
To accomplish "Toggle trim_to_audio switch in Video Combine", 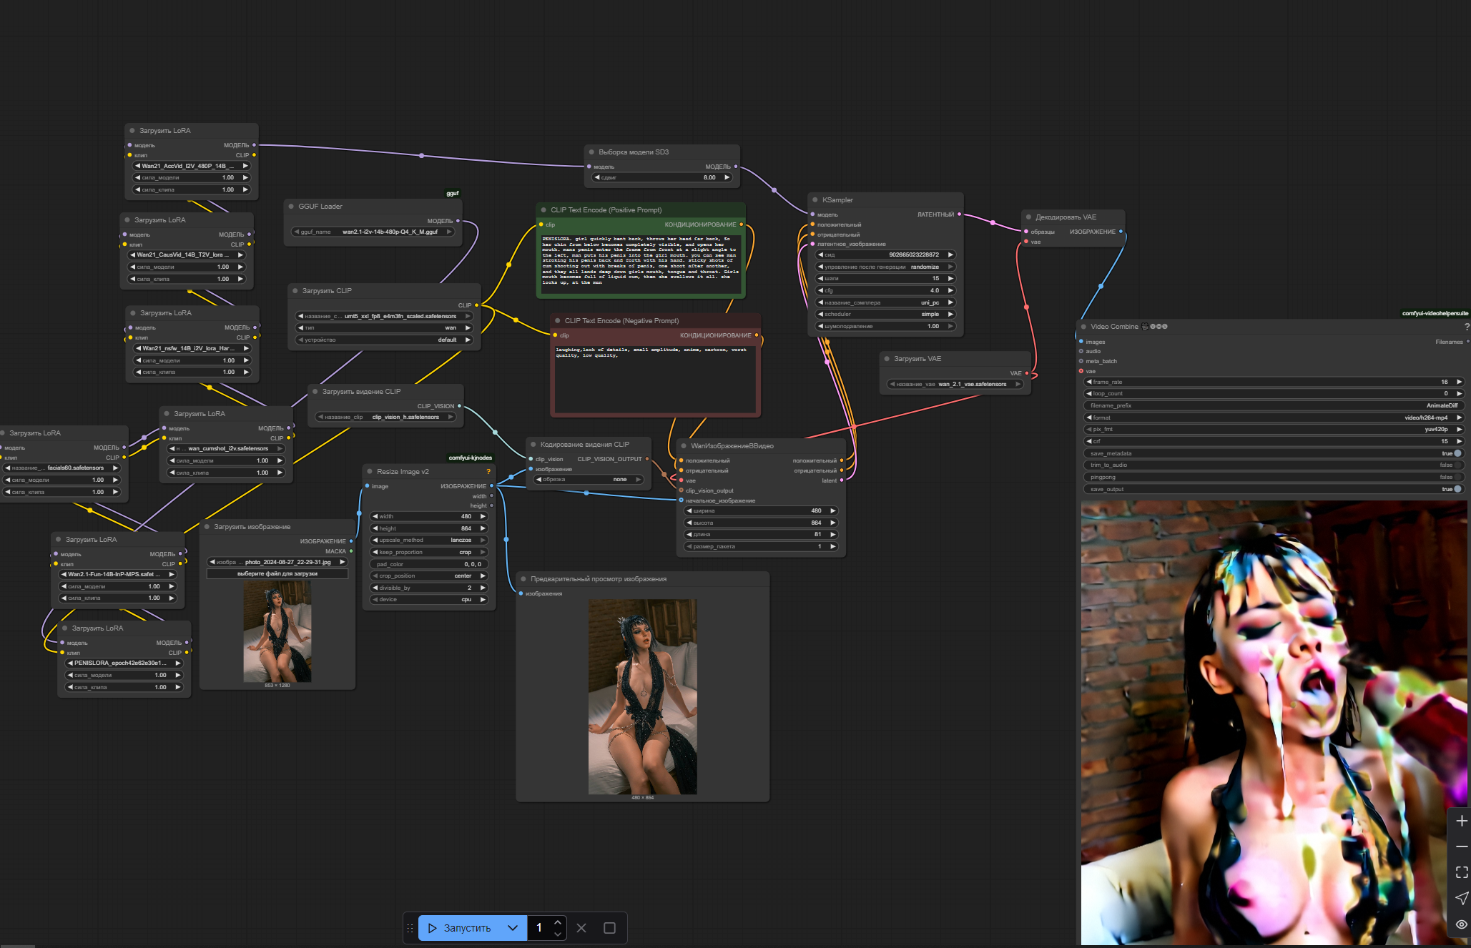I will click(x=1457, y=465).
